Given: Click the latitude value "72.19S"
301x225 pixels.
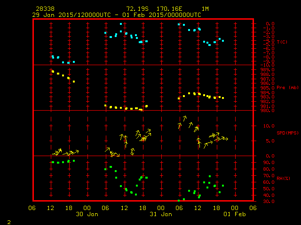Looking at the screenshot, I should [x=137, y=9].
